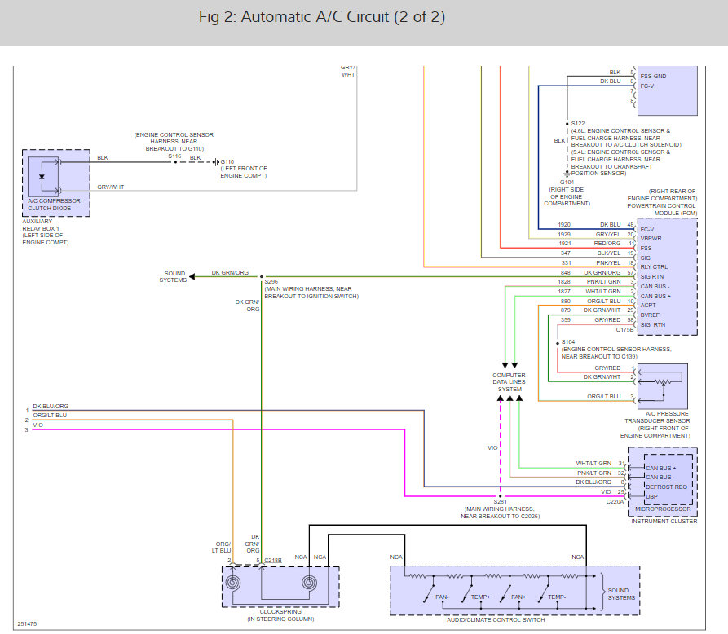The height and width of the screenshot is (634, 728).
Task: Select the left clockspring coil symbol
Action: pos(235,583)
